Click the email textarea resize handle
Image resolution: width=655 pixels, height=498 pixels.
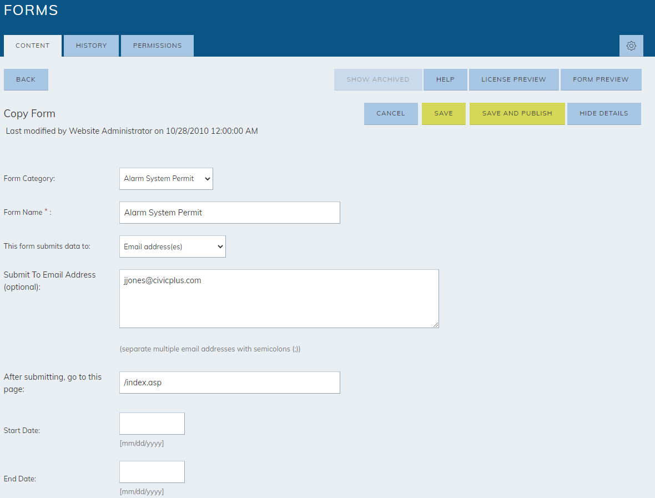[436, 325]
